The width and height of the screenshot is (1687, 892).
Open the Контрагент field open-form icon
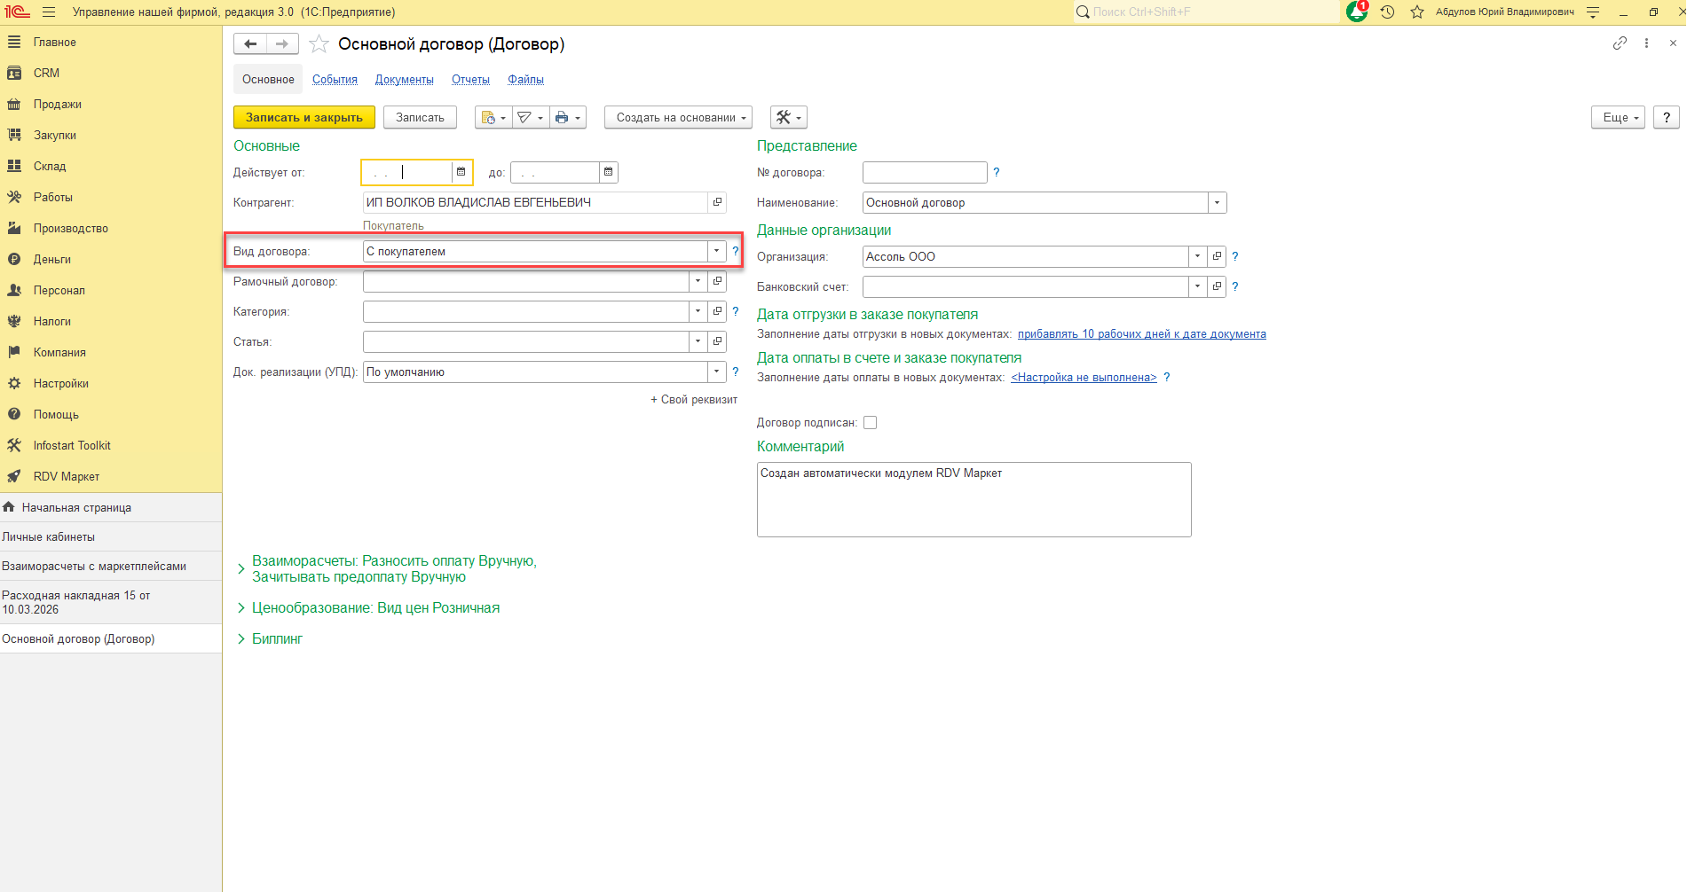tap(717, 203)
